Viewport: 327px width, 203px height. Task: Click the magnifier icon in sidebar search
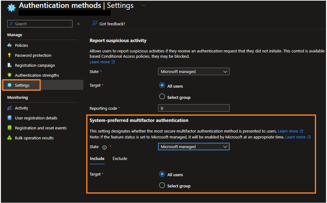coord(11,23)
